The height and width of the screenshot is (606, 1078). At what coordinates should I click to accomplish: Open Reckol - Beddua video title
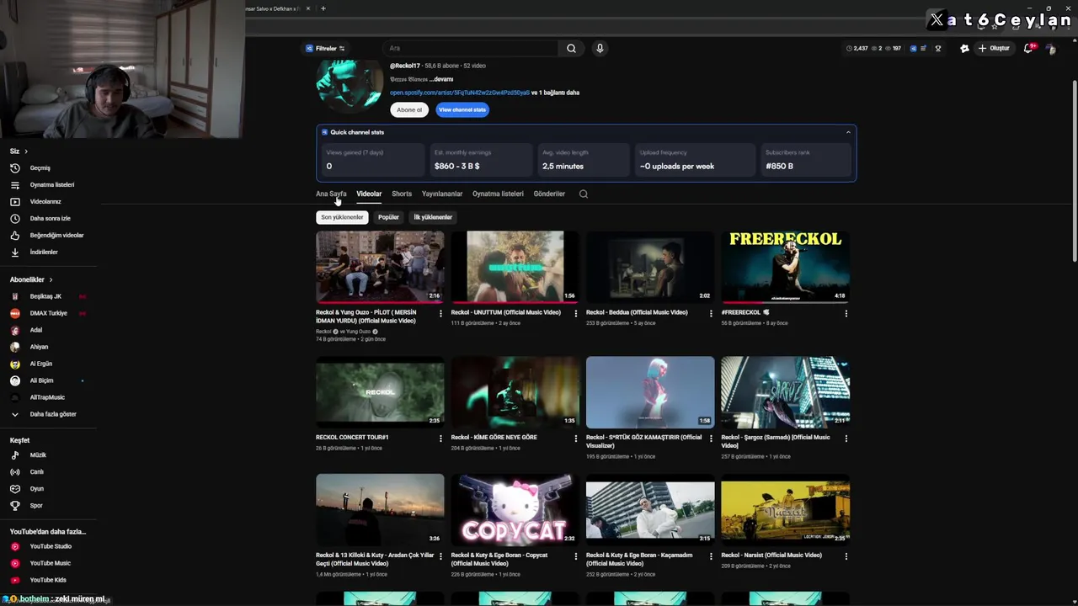pyautogui.click(x=637, y=312)
